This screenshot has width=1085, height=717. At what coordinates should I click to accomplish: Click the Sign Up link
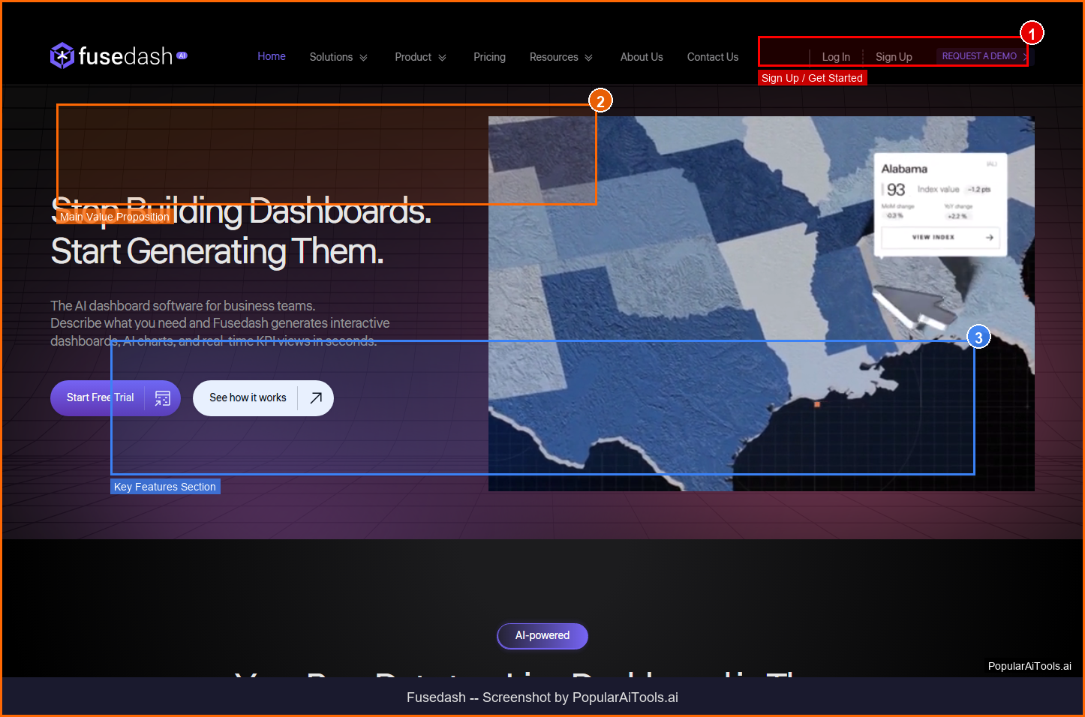[894, 57]
